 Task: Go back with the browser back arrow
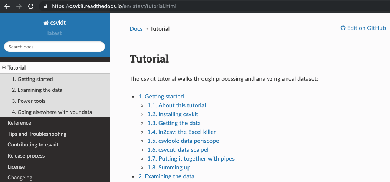point(7,6)
